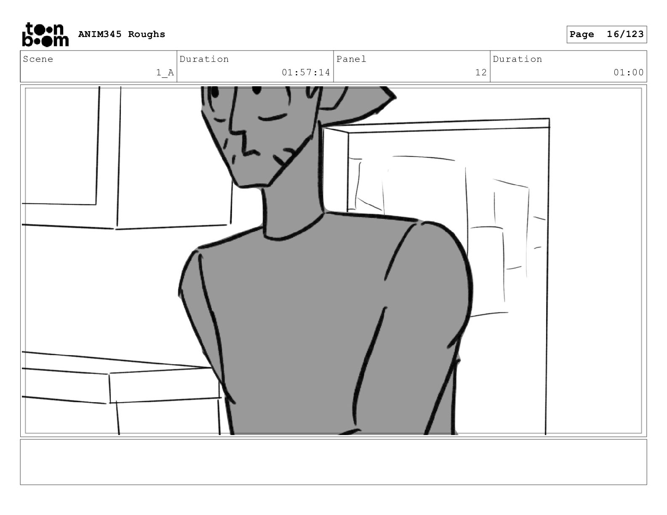Select the panel duration '01:00'
The height and width of the screenshot is (515, 667).
coord(629,72)
